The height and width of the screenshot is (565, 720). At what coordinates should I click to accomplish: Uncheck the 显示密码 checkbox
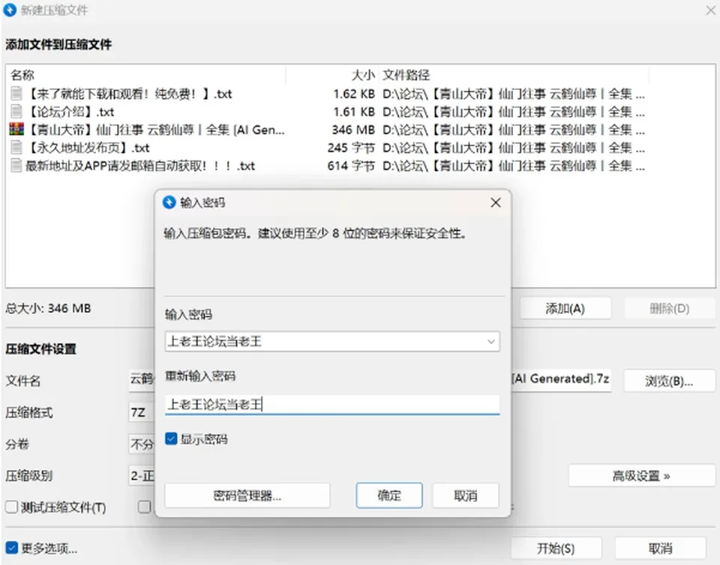pos(171,439)
